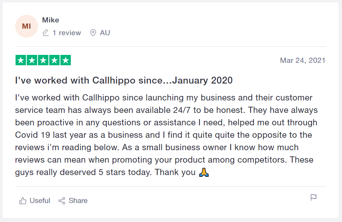Click the third green star
The height and width of the screenshot is (222, 342).
coord(43,60)
